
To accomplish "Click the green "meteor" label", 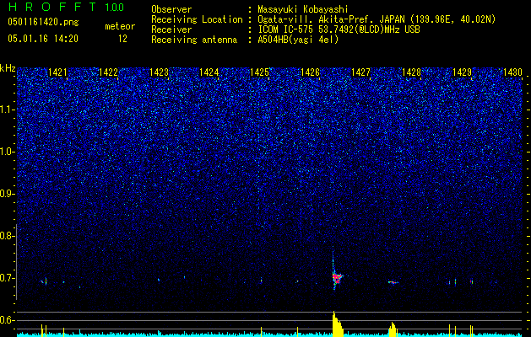I will coord(120,26).
